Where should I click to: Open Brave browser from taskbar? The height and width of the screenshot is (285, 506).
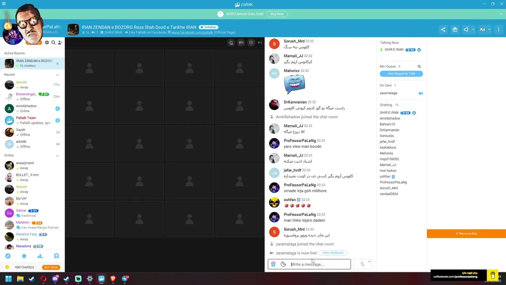[113, 279]
